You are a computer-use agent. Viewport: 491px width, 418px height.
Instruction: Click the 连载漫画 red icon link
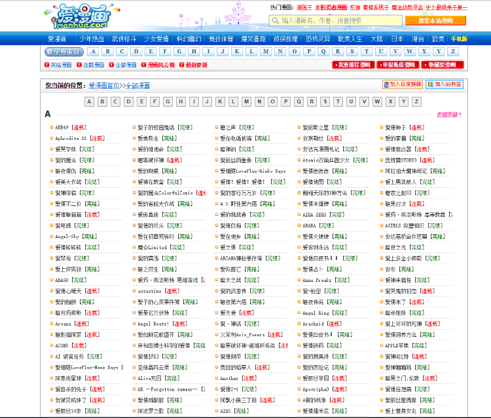point(92,65)
